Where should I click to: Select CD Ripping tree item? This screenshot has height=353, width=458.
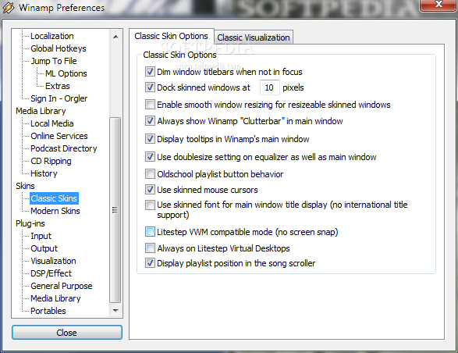pos(51,161)
